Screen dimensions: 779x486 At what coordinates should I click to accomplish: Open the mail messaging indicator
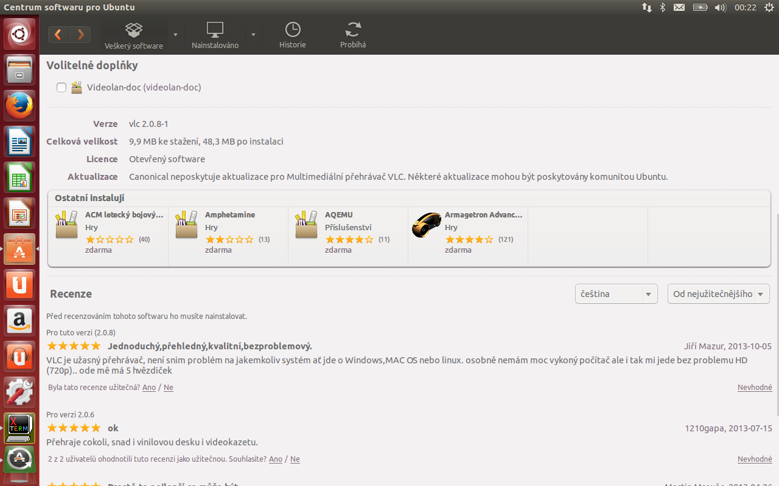pyautogui.click(x=679, y=7)
